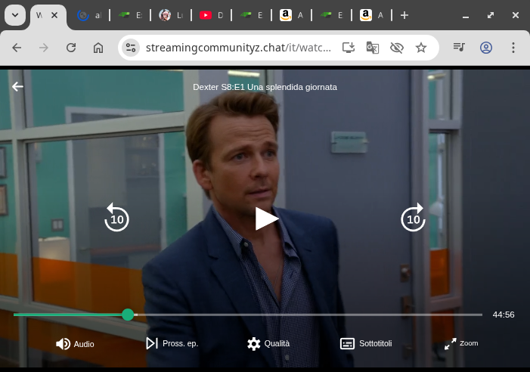The height and width of the screenshot is (372, 530).
Task: Open a new browser tab
Action: [x=404, y=15]
